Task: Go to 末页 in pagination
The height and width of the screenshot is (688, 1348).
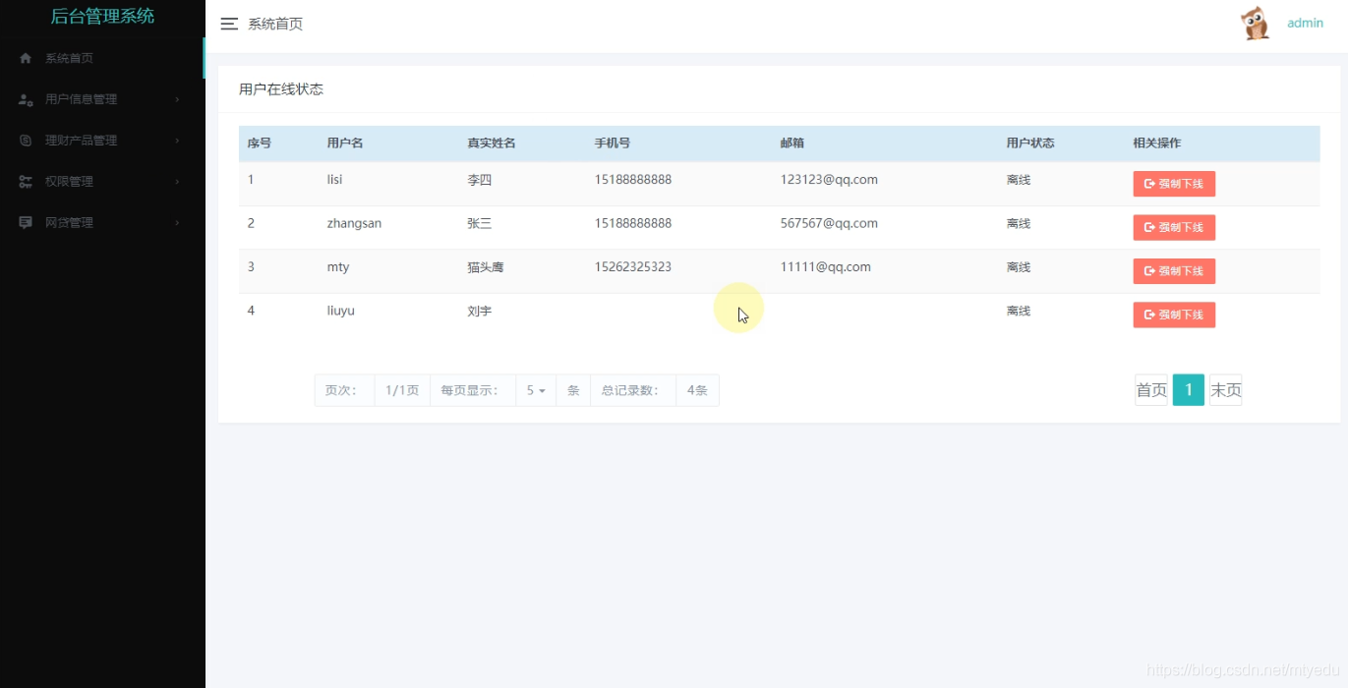Action: tap(1225, 389)
